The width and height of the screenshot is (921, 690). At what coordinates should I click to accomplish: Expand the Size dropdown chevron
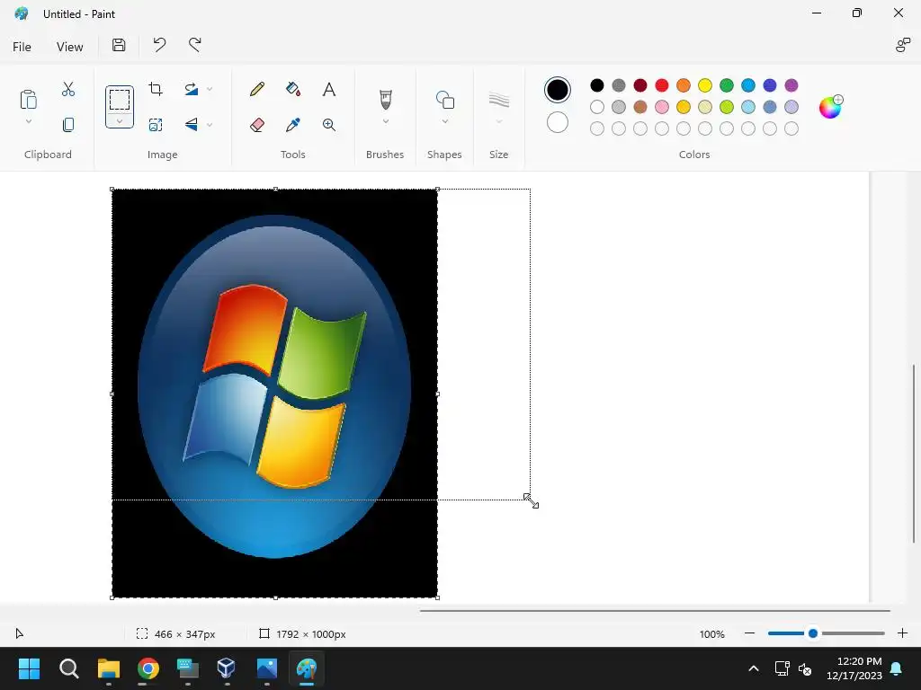[498, 121]
